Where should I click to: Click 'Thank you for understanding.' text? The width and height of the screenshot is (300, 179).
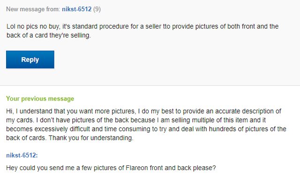pyautogui.click(x=90, y=138)
